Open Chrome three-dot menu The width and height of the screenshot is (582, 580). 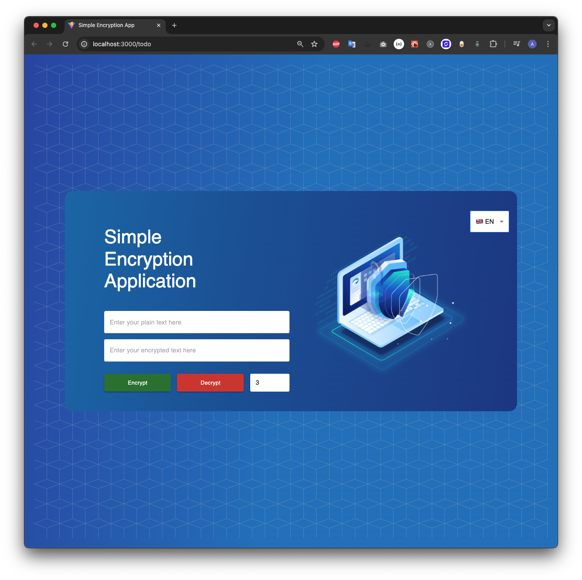click(548, 44)
